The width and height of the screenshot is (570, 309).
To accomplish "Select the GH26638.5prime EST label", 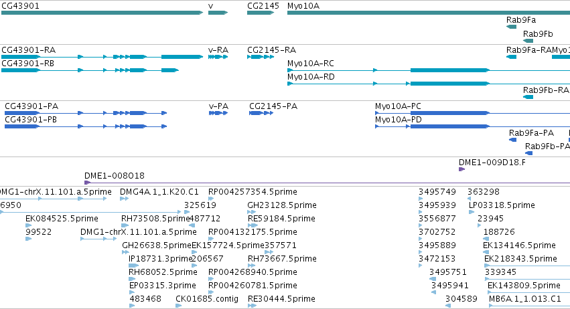I will (x=157, y=245).
